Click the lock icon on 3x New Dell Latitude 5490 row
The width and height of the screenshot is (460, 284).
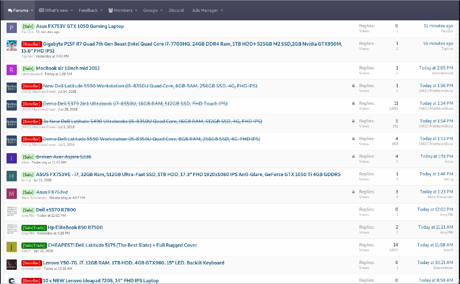pyautogui.click(x=353, y=121)
